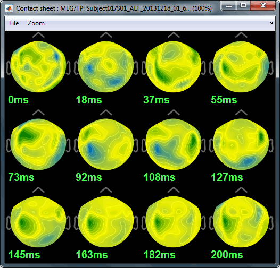The image size is (280, 268).
Task: Click the undock arrow icon in menu bar
Action: [x=271, y=23]
